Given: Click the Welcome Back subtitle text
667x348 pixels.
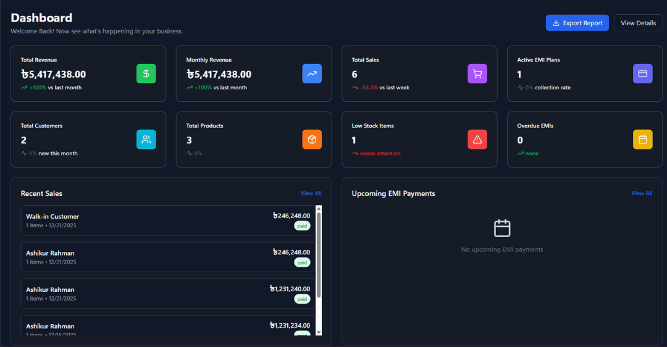Looking at the screenshot, I should coord(96,31).
